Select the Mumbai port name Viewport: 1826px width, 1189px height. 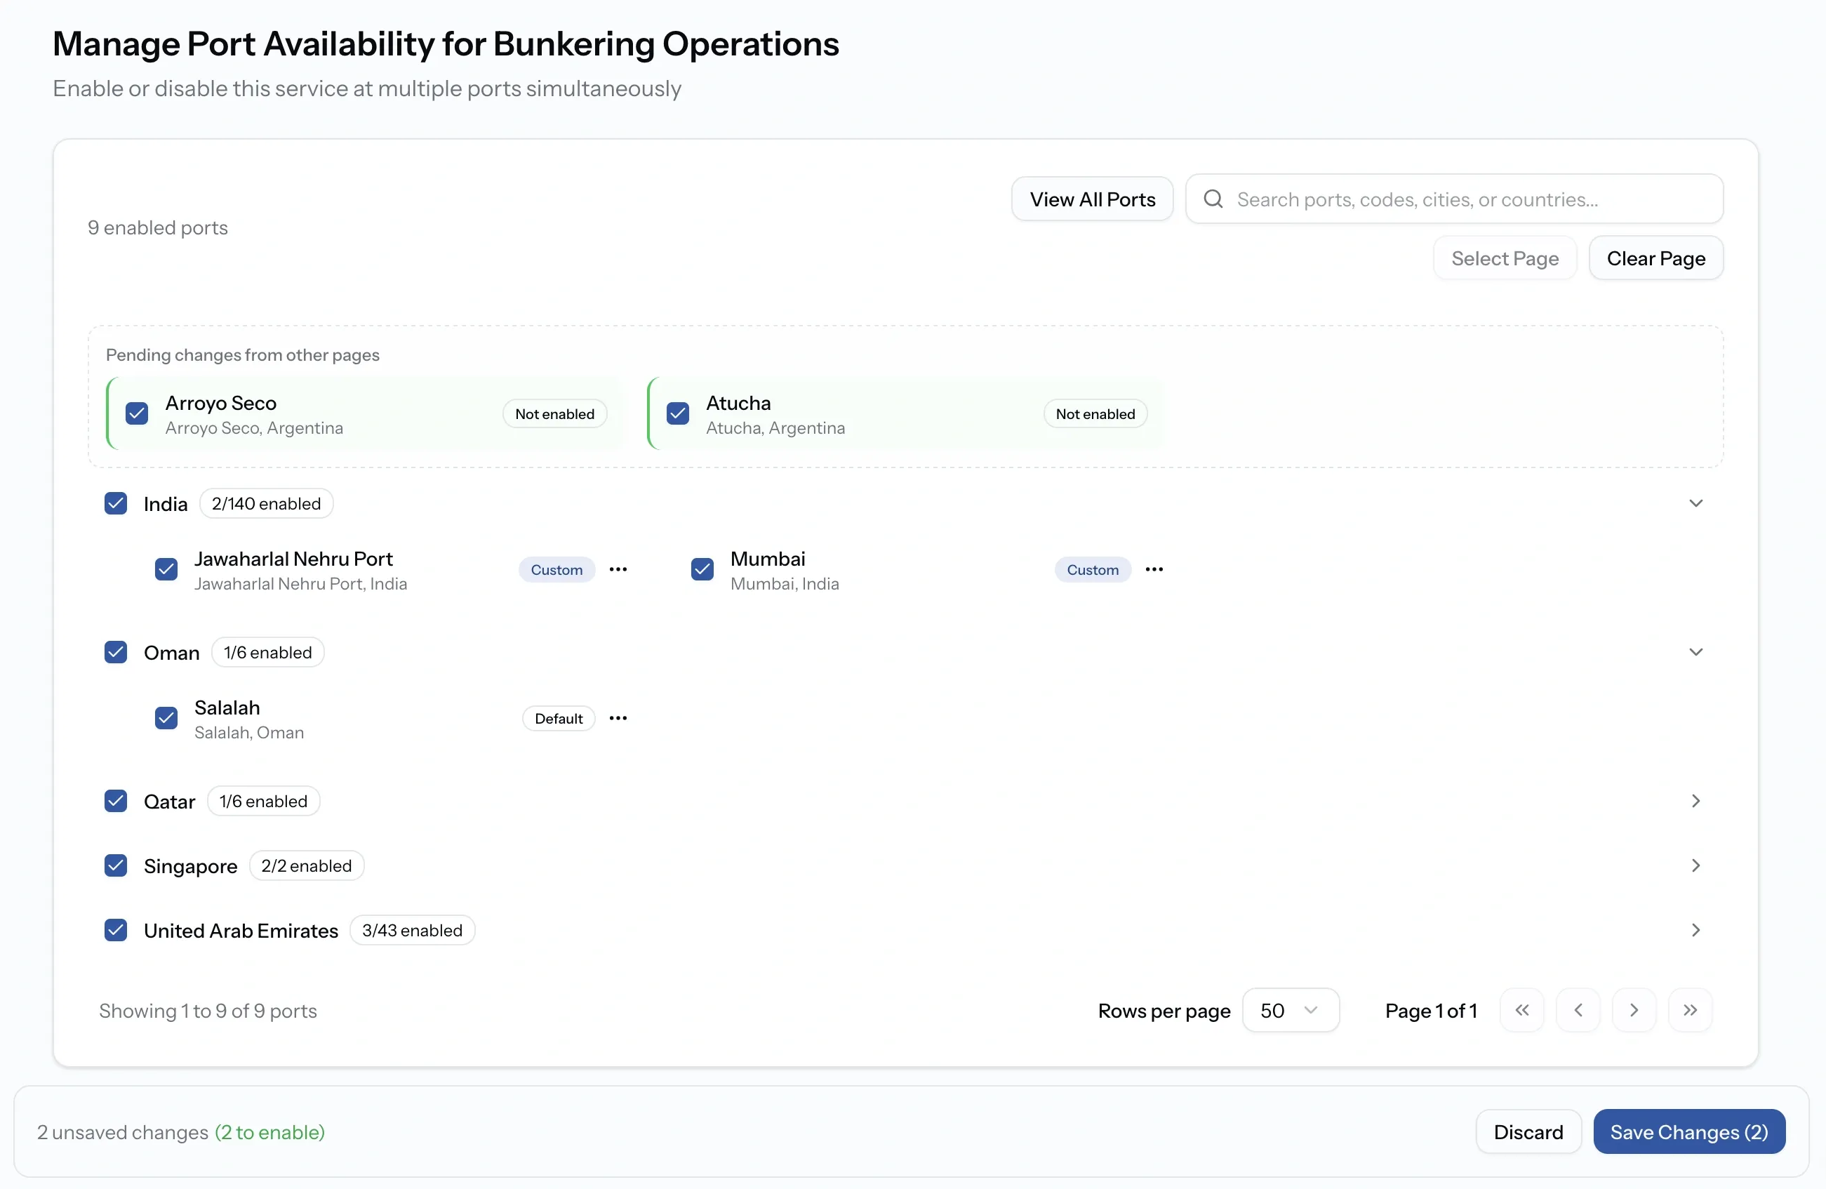click(x=767, y=559)
